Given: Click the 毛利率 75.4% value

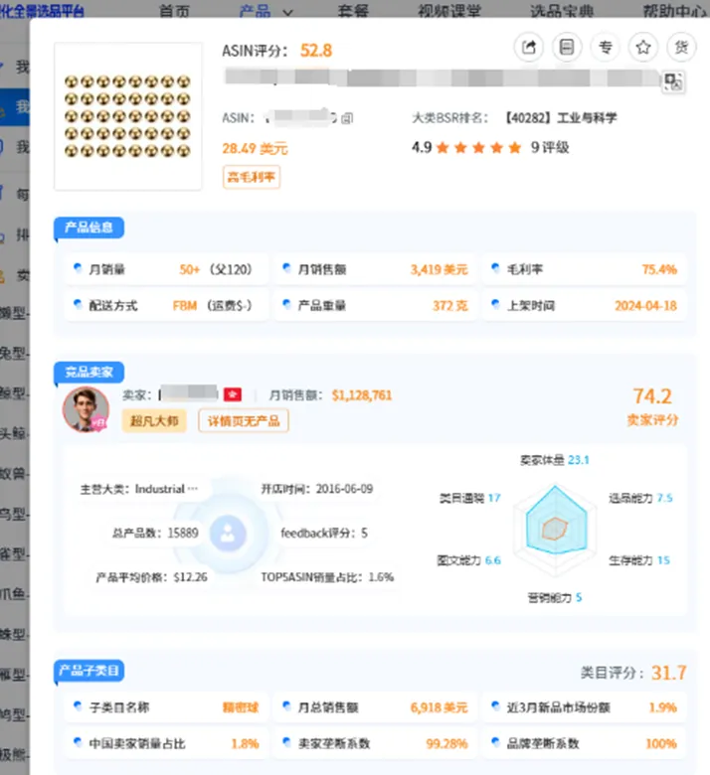Looking at the screenshot, I should point(659,269).
